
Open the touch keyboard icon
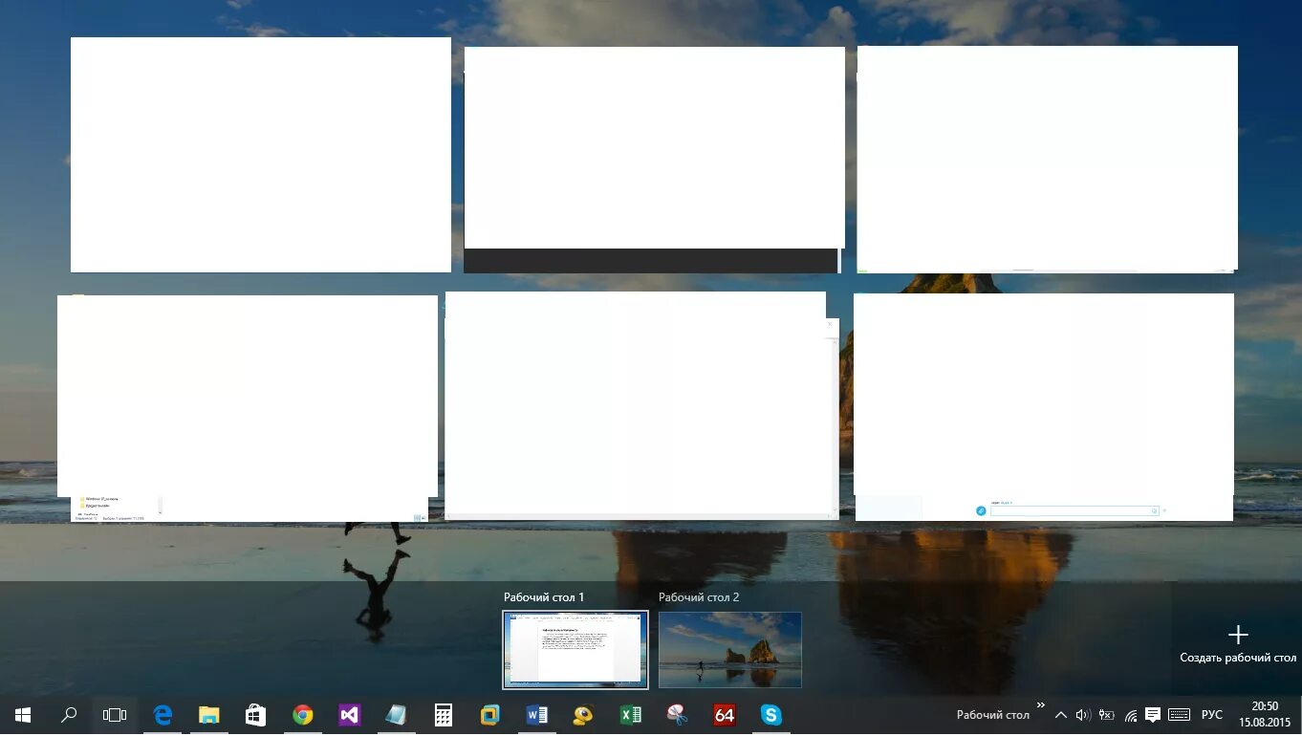click(1179, 714)
